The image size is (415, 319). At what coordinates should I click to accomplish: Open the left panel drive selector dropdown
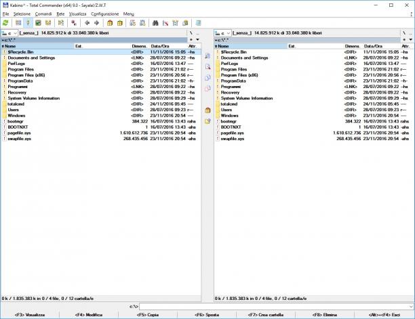[x=9, y=33]
